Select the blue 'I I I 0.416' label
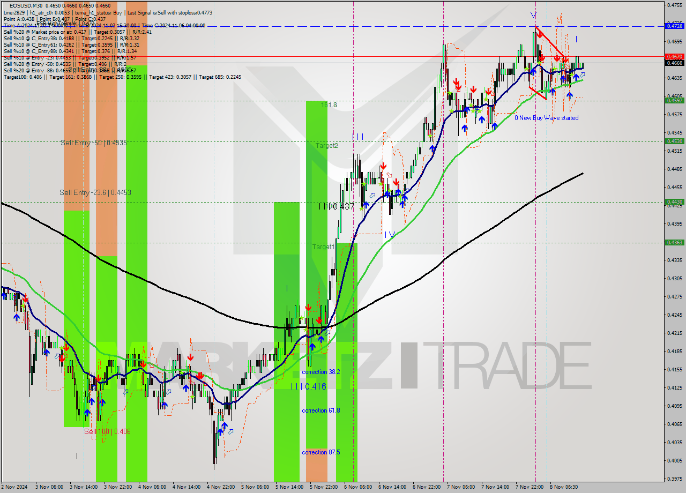This screenshot has width=686, height=493. pos(308,386)
